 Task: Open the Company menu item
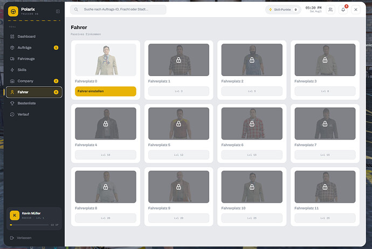pyautogui.click(x=34, y=81)
